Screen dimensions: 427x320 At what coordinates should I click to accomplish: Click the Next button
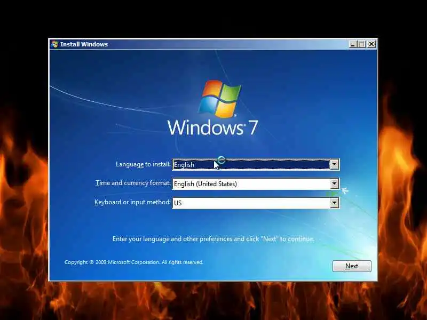(x=352, y=266)
